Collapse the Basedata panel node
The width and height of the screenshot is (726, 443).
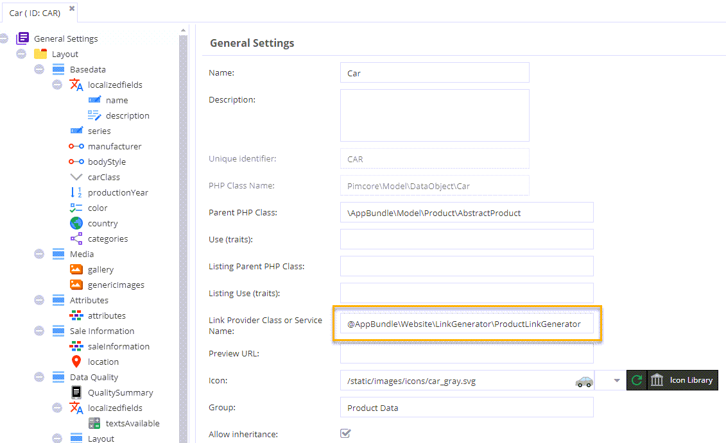click(x=40, y=69)
